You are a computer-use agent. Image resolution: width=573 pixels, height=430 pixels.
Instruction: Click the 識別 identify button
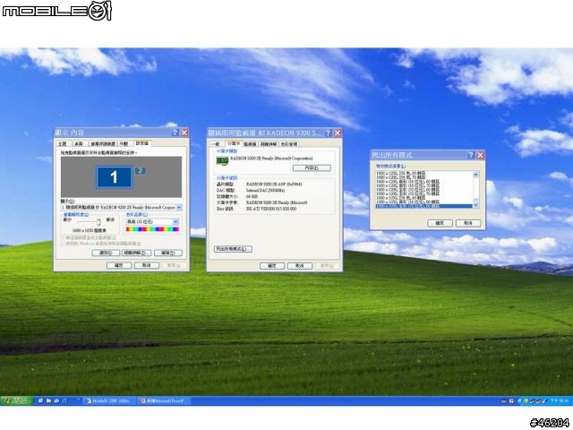tap(106, 253)
